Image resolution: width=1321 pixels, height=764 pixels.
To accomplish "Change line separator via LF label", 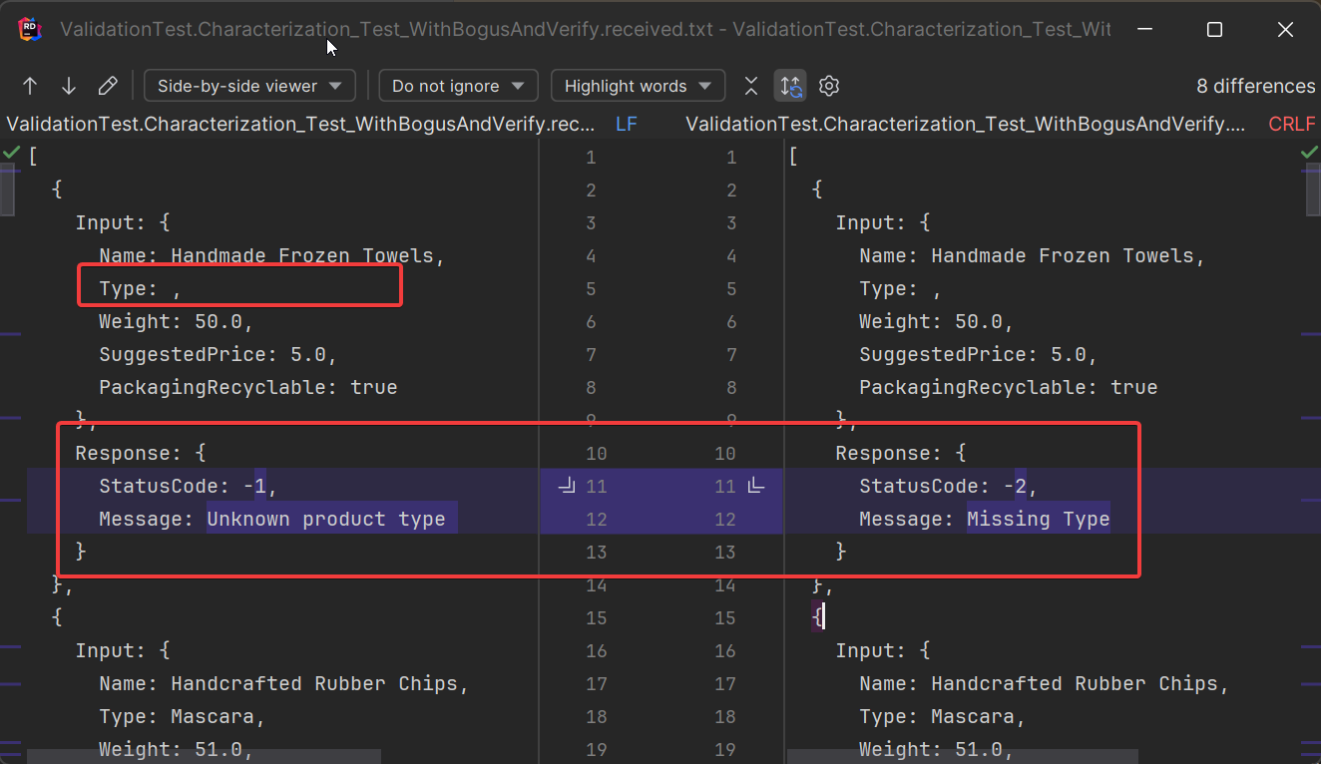I will pos(626,124).
